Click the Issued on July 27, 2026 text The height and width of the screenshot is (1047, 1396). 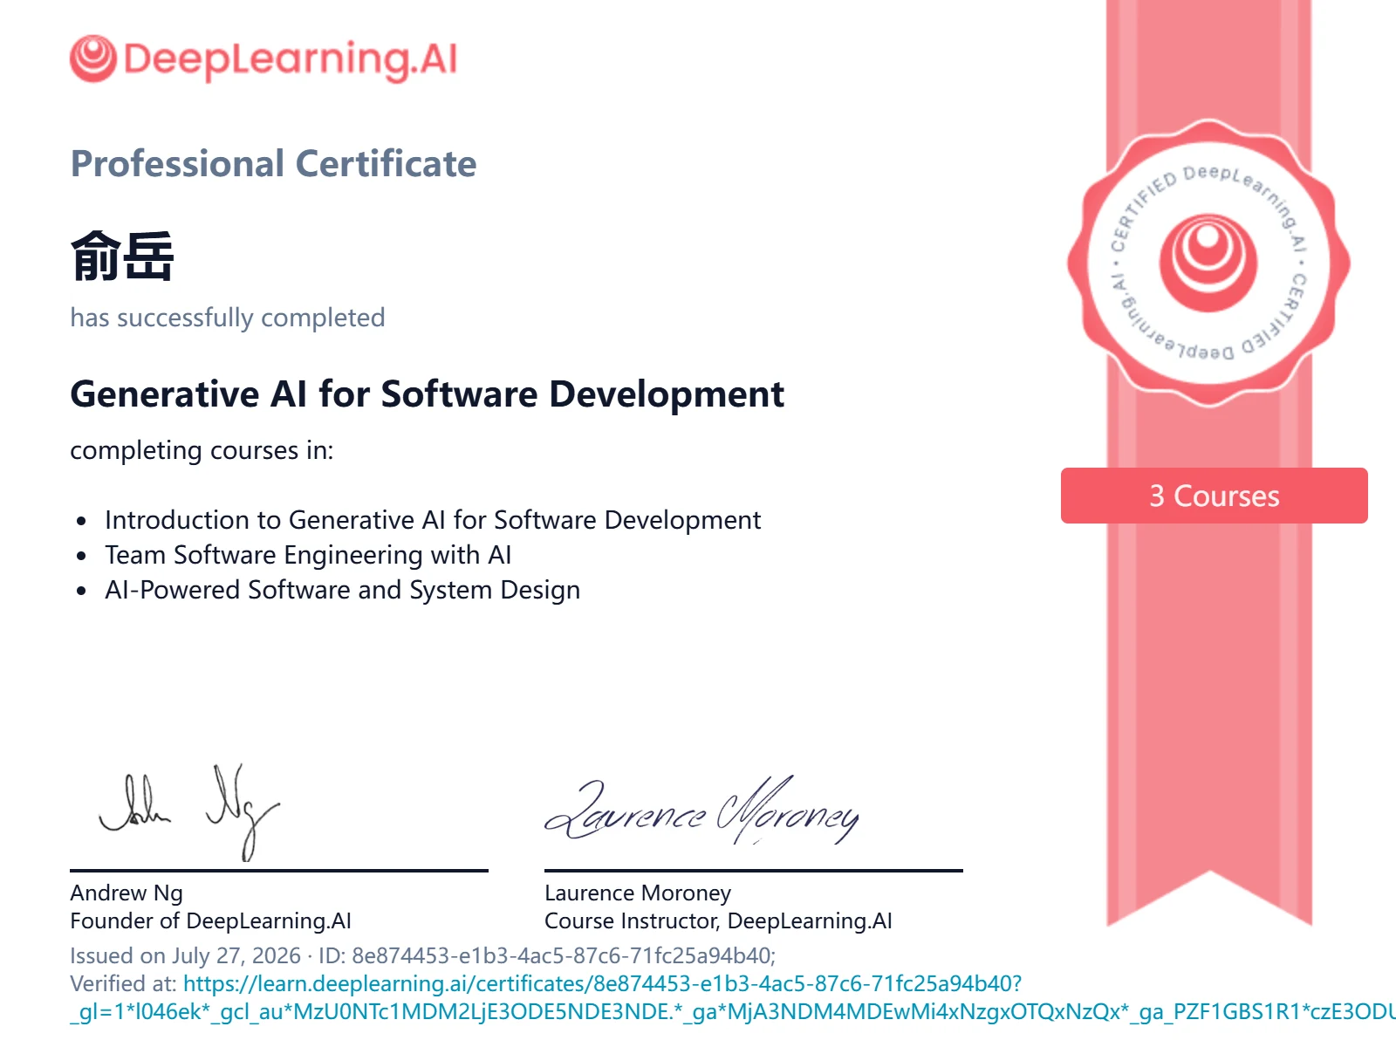pos(185,955)
